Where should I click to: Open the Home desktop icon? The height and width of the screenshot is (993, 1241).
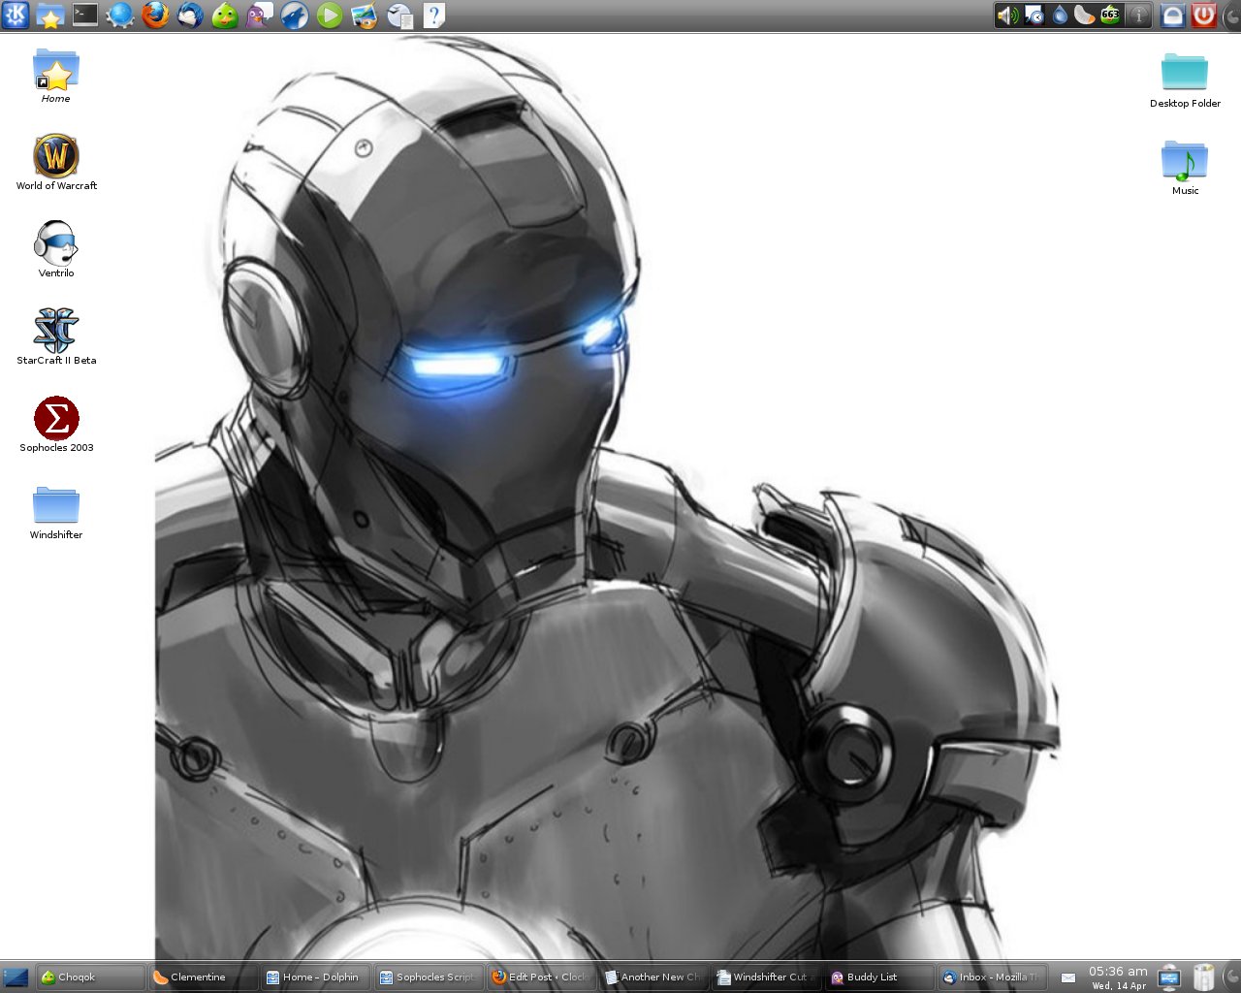point(56,76)
